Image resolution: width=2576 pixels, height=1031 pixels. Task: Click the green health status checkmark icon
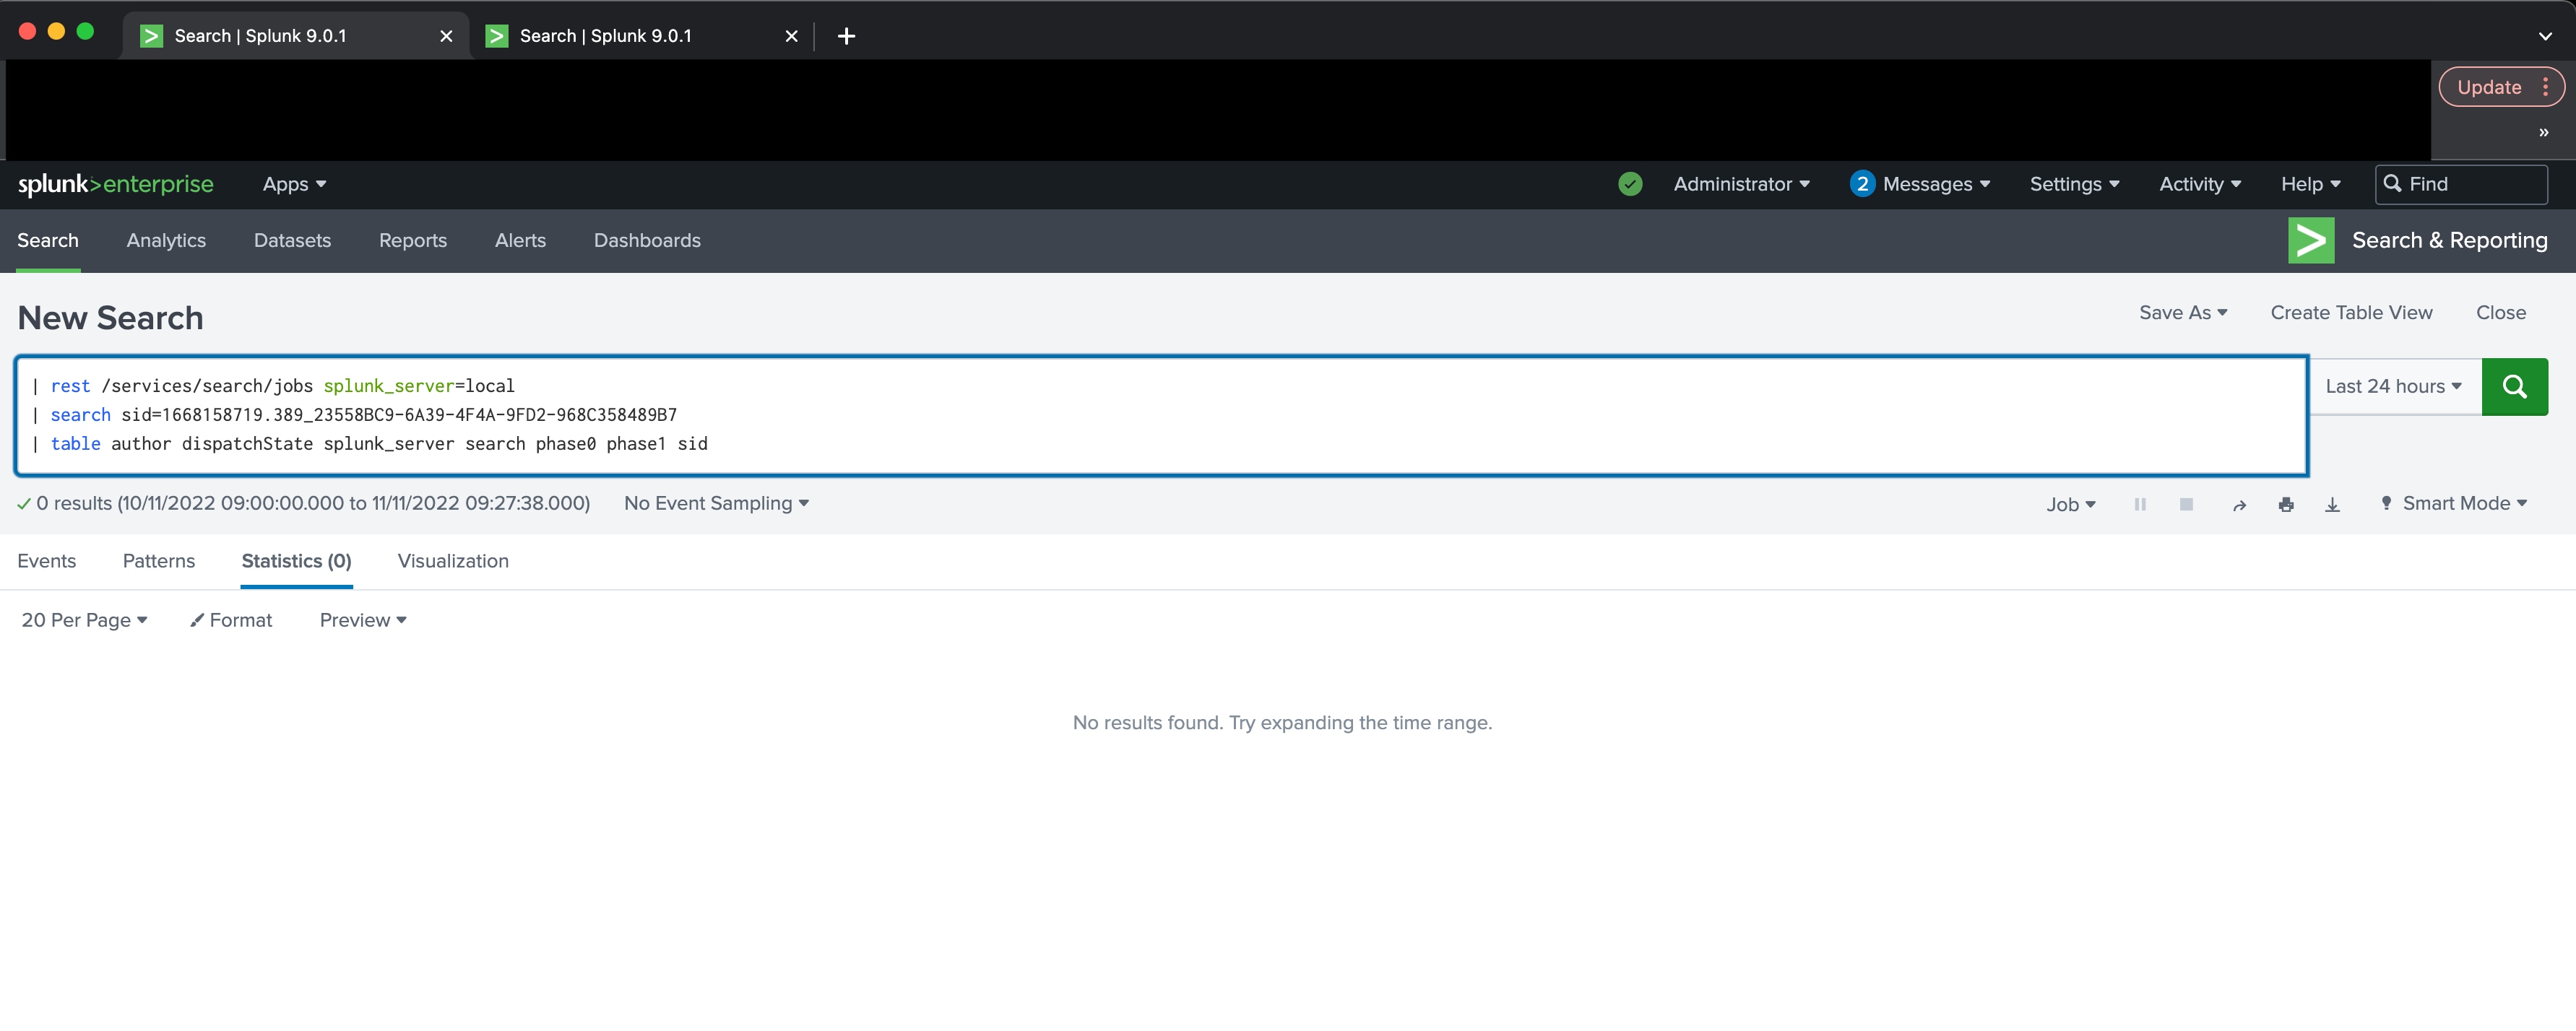1630,184
